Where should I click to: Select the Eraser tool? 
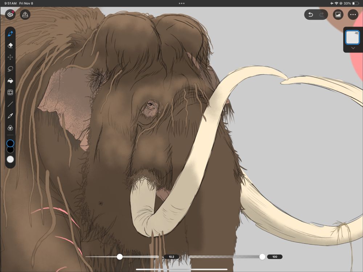click(x=10, y=46)
